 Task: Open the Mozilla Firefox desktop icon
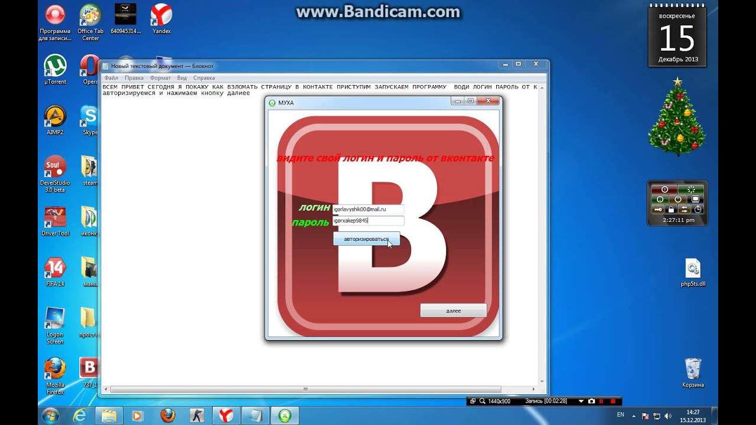55,377
